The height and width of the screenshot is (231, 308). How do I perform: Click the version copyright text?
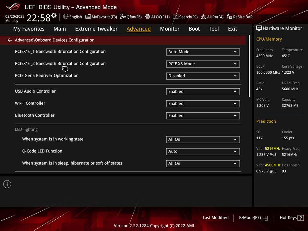click(x=154, y=226)
